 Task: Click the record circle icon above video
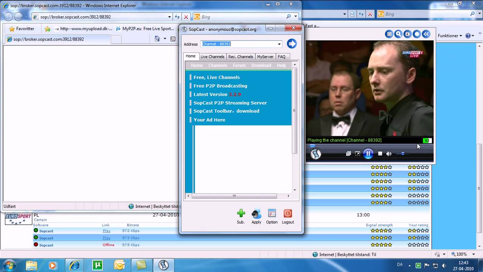[417, 34]
